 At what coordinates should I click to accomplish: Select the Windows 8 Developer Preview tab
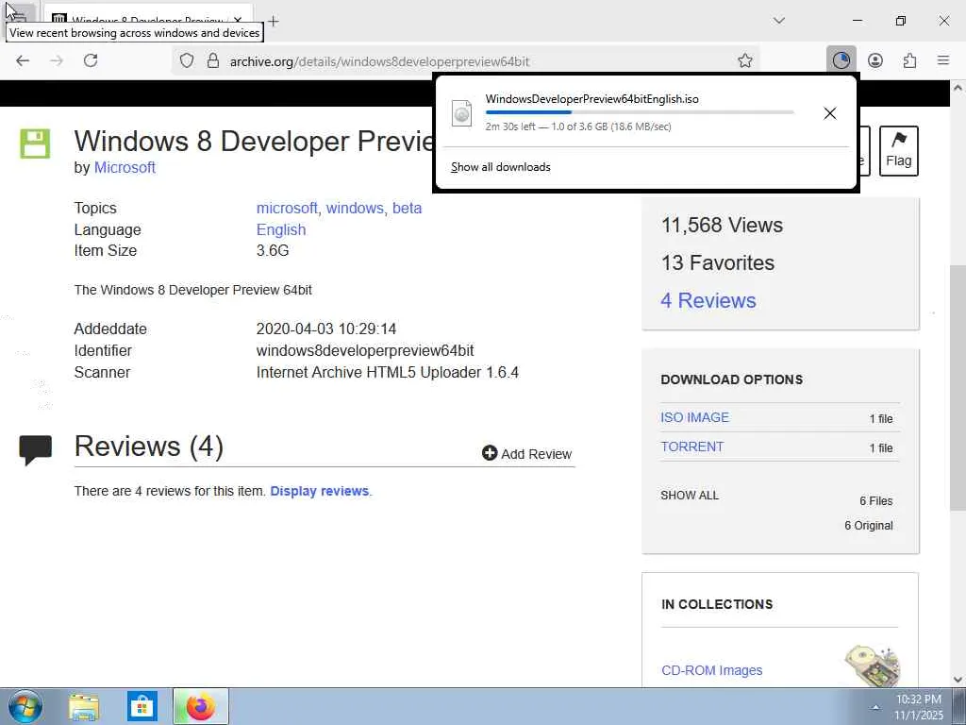coord(148,20)
